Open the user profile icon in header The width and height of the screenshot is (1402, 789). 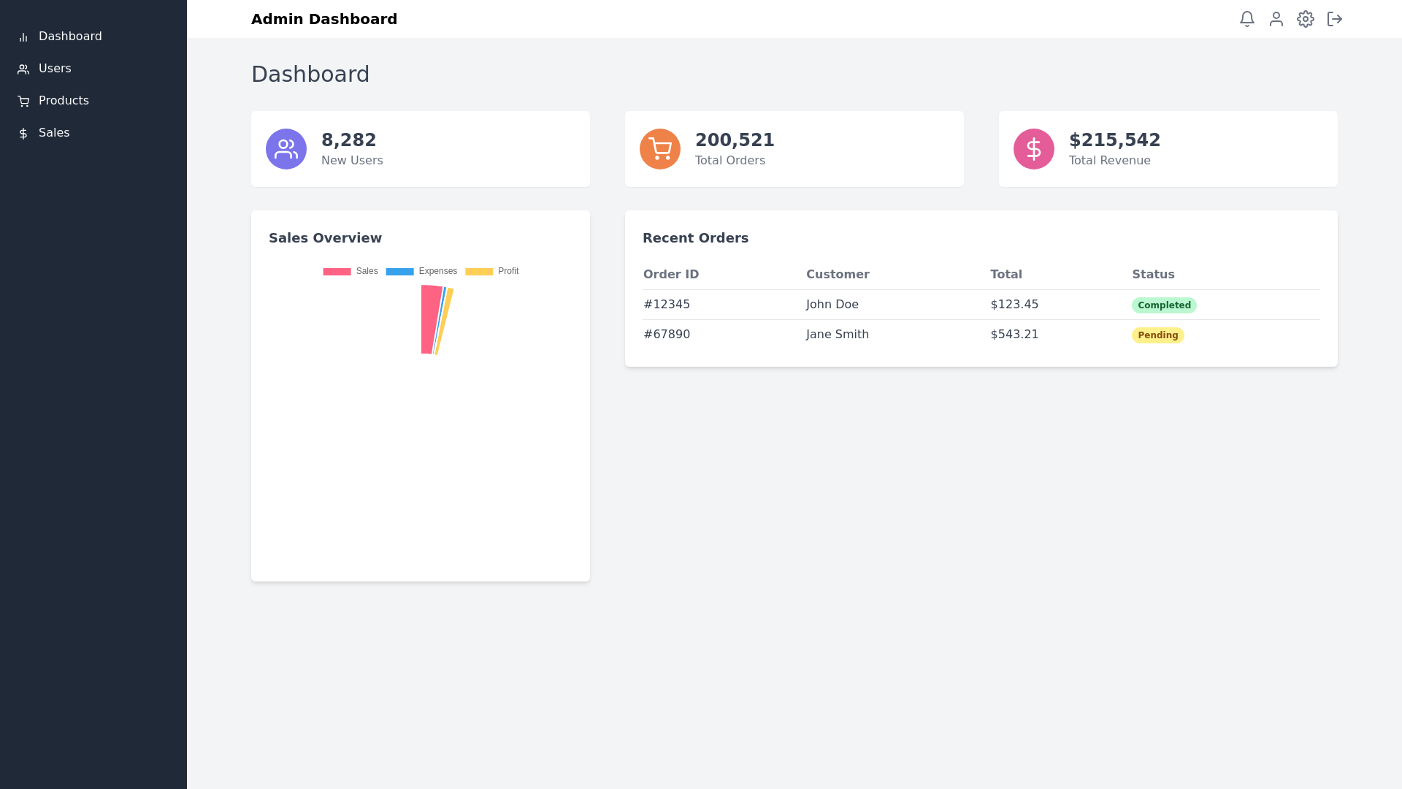click(x=1276, y=19)
